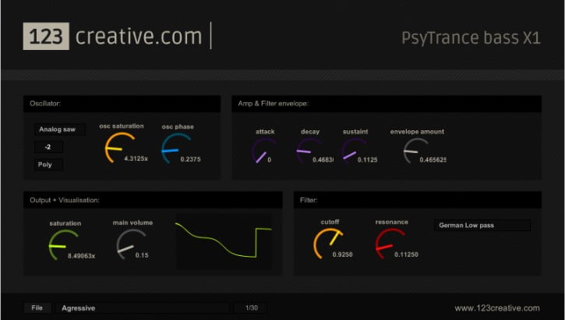Open the www.123creative.com link
The width and height of the screenshot is (565, 320).
[497, 308]
